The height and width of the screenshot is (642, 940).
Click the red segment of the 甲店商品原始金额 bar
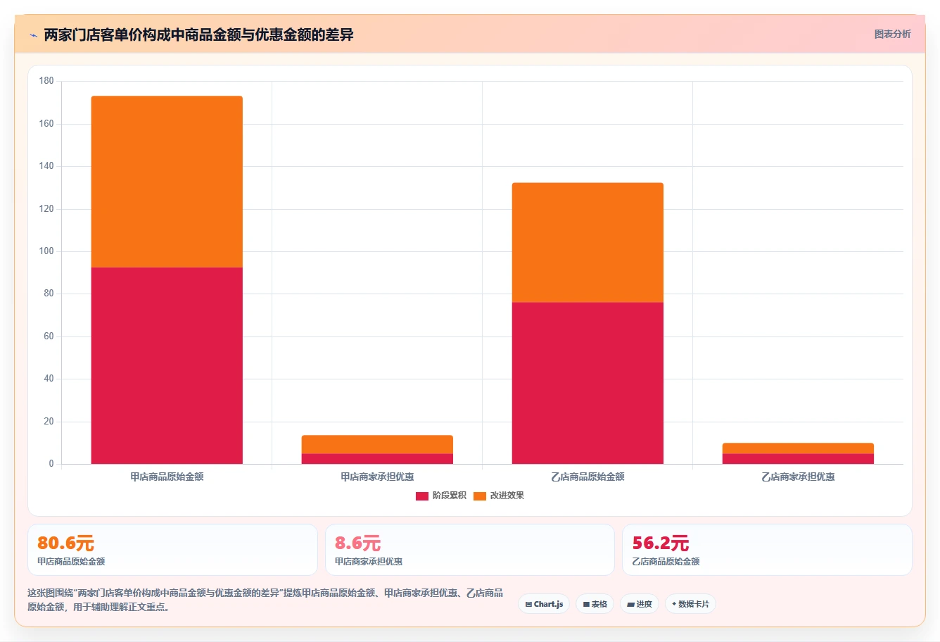click(167, 365)
